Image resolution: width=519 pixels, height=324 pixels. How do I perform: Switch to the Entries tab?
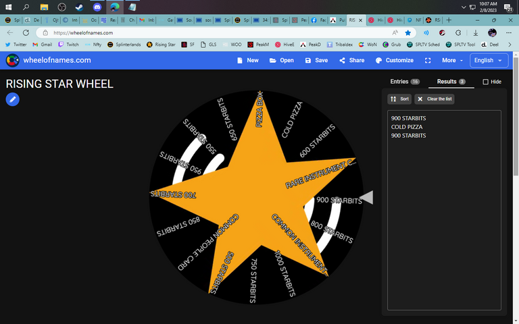tap(405, 82)
